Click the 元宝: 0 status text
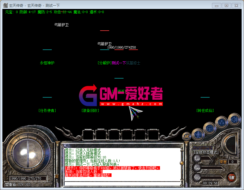 (12, 12)
